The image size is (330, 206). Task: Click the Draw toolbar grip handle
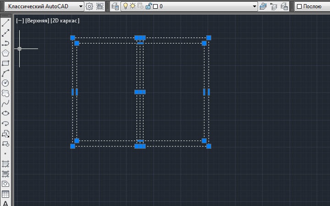click(x=5, y=16)
